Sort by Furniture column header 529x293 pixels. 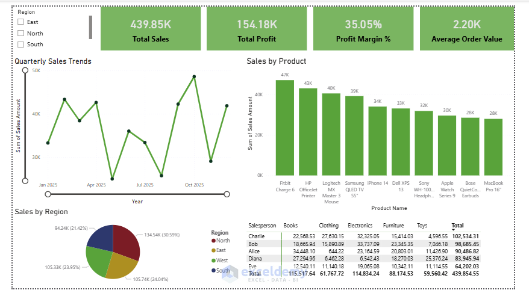pos(393,225)
